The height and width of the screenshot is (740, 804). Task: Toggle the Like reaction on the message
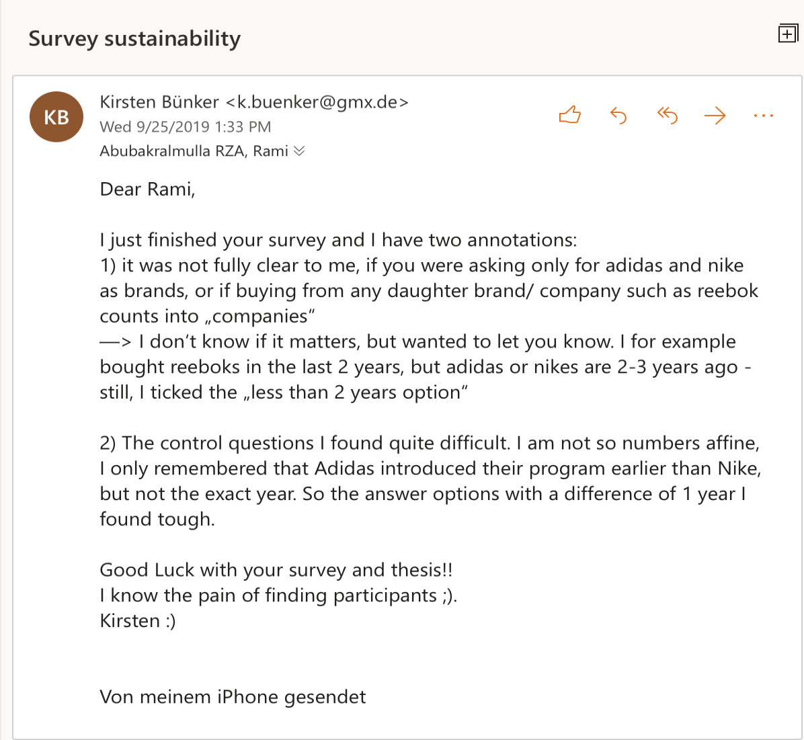pyautogui.click(x=569, y=115)
